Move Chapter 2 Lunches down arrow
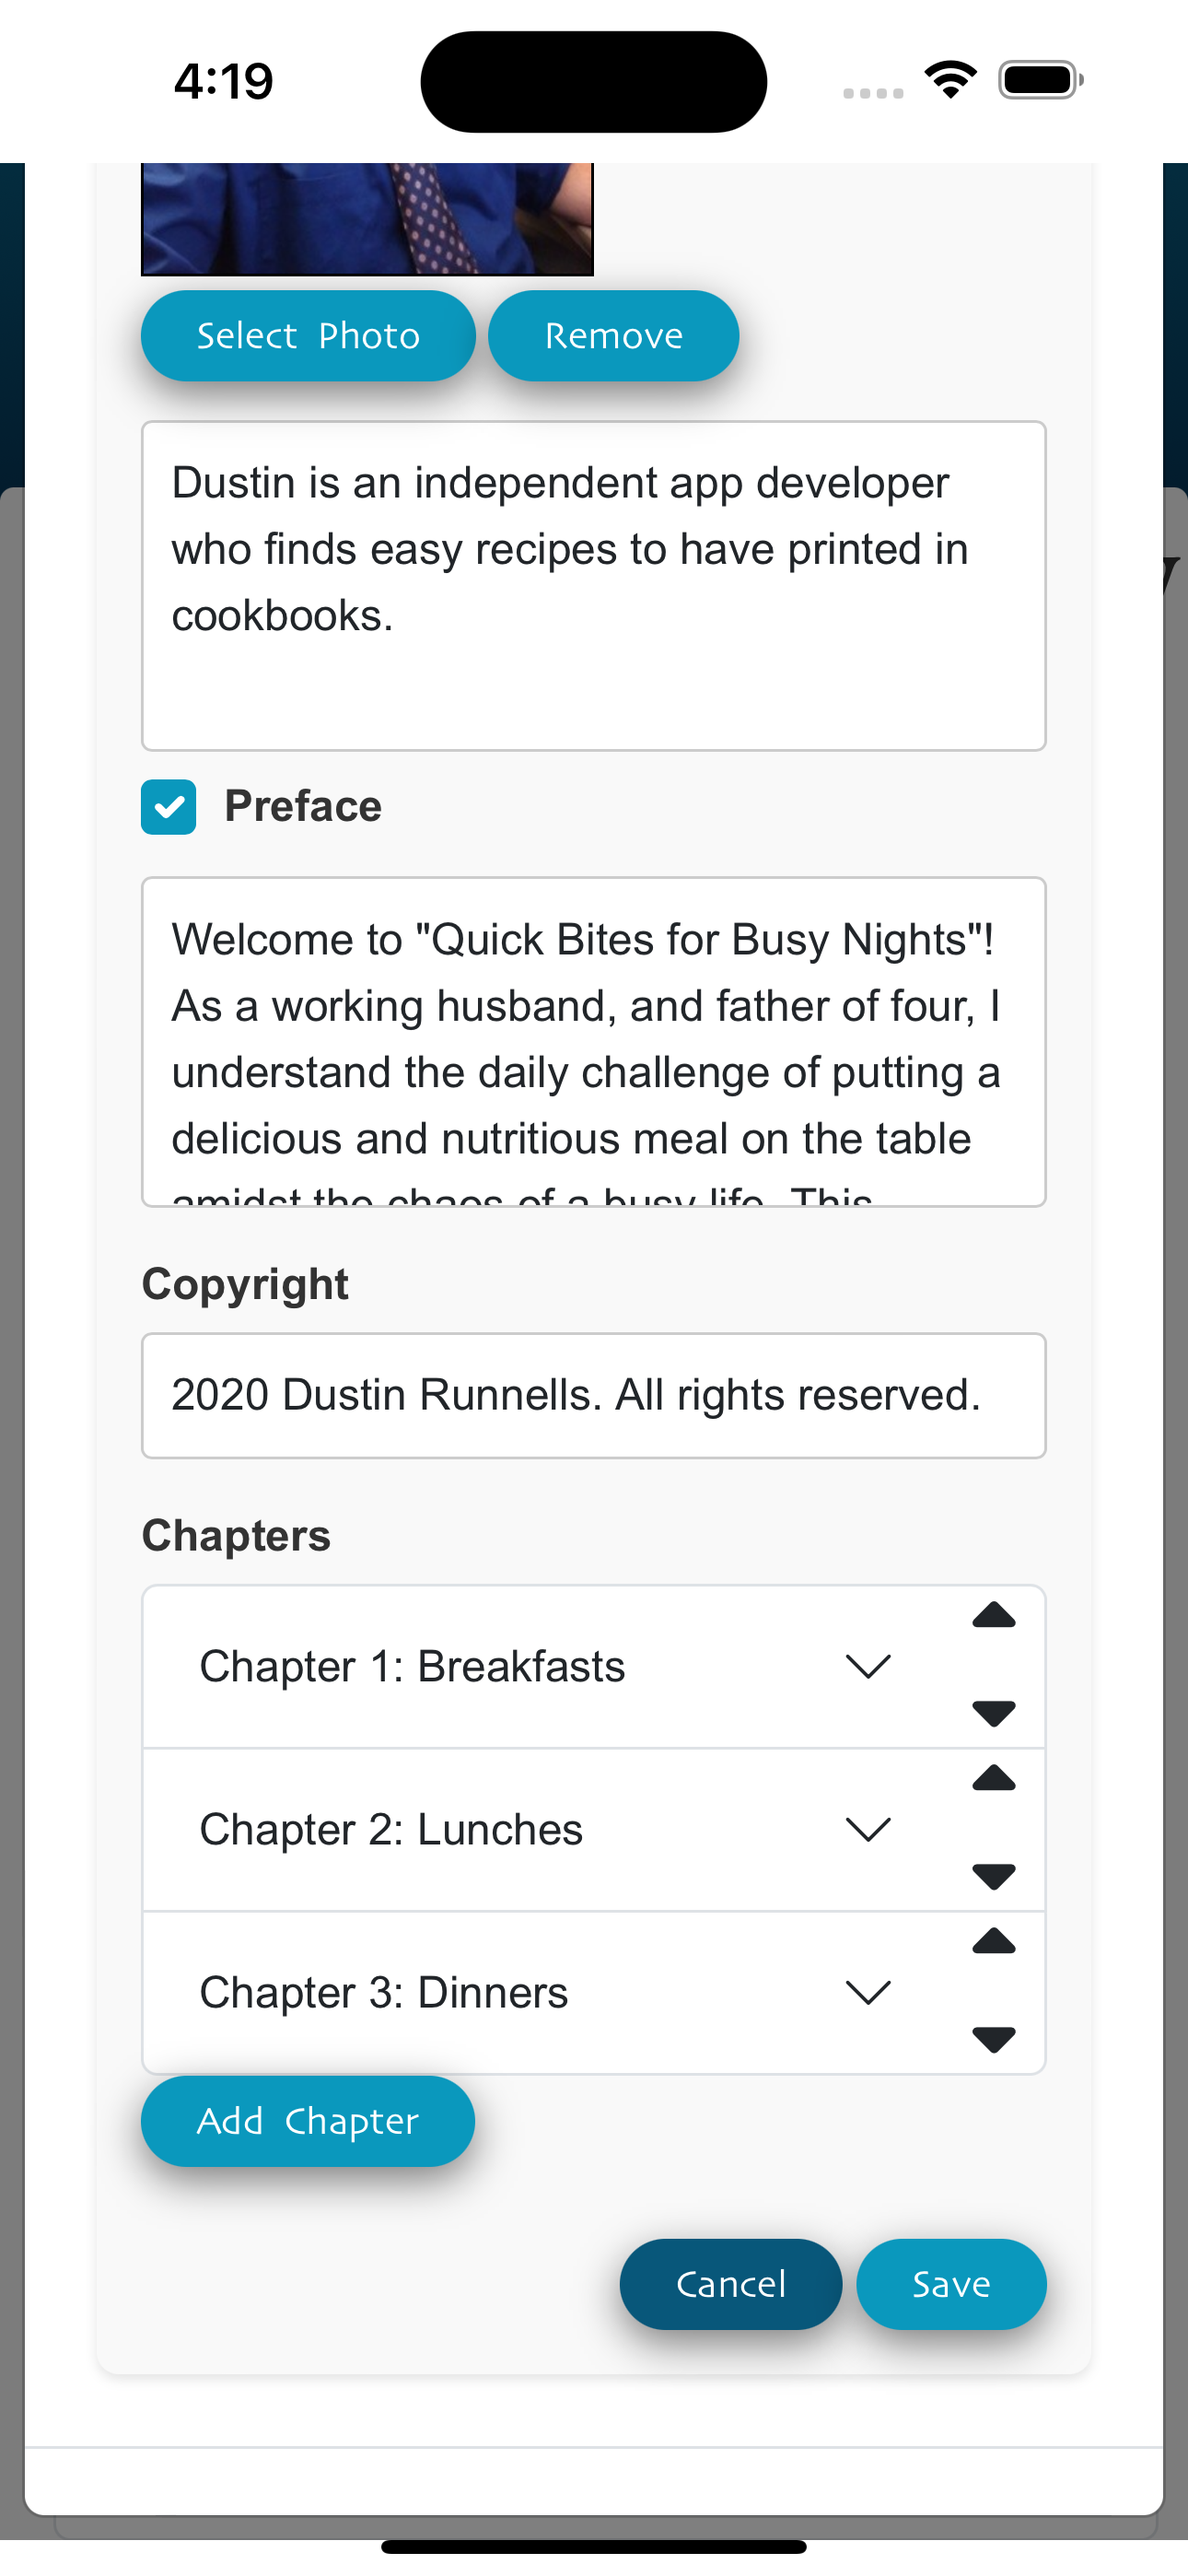Image resolution: width=1188 pixels, height=2576 pixels. (993, 1876)
